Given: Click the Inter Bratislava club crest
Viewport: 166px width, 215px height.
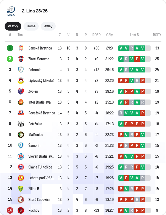Looking at the screenshot, I should pos(21,102).
